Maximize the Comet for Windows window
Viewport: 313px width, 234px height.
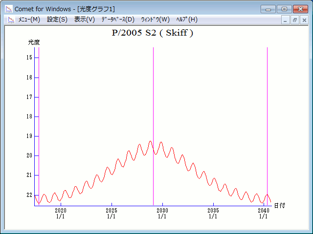coord(284,9)
